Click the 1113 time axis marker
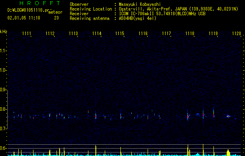The width and height of the screenshot is (245, 156). [x=73, y=34]
